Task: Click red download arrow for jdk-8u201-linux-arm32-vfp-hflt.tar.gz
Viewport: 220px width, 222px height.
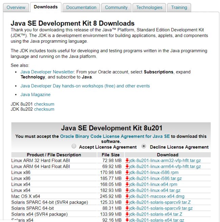Action: coord(127,160)
